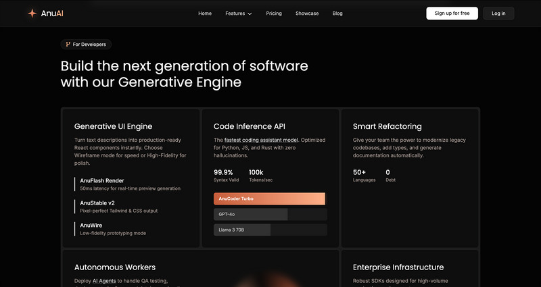Click the Code Inference API heading
The height and width of the screenshot is (287, 541).
click(x=250, y=126)
